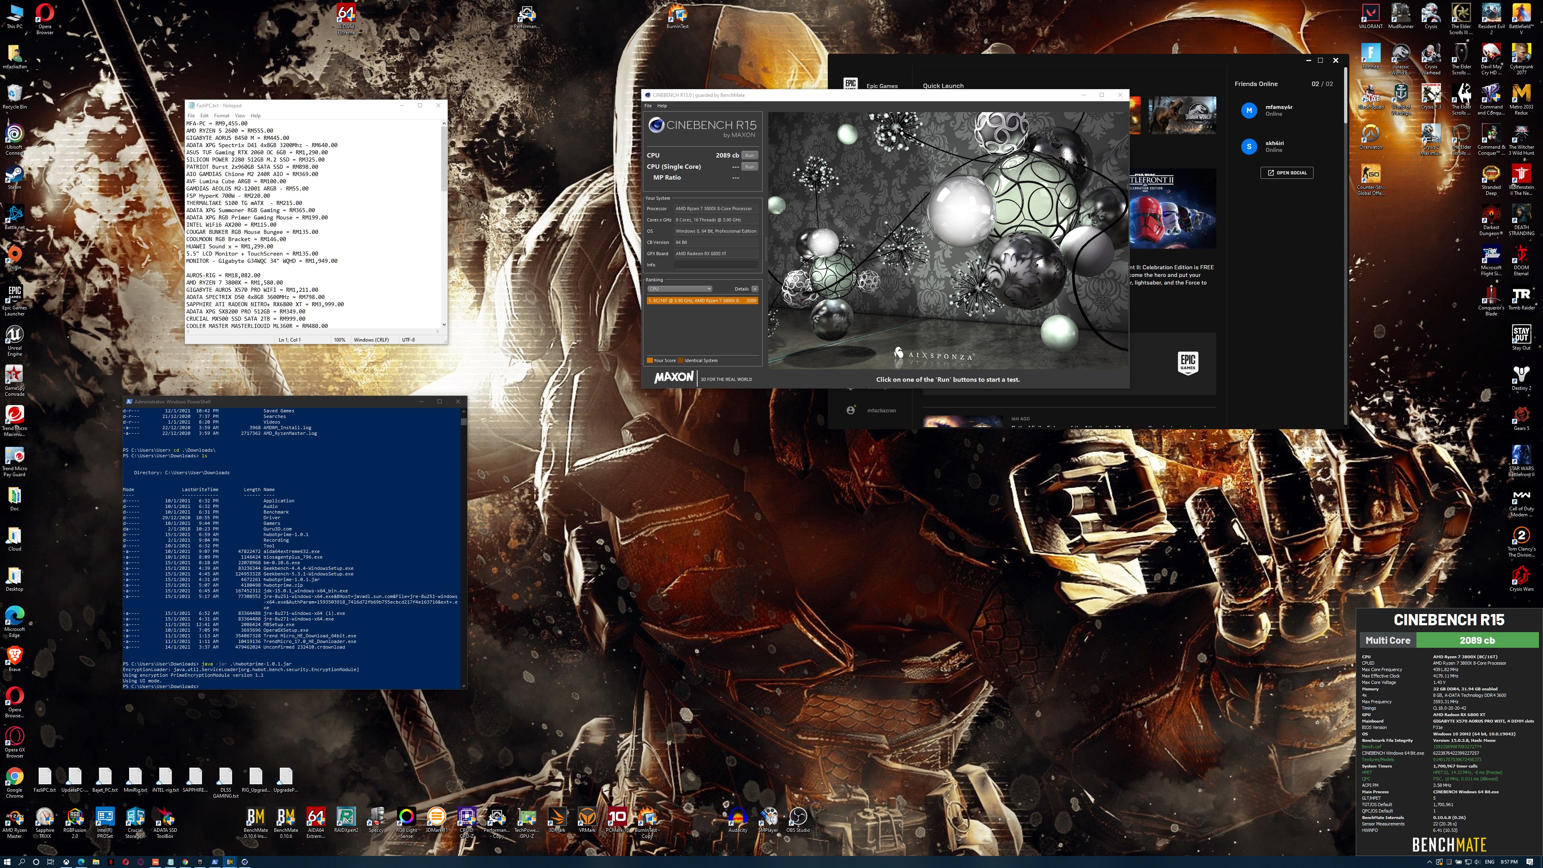Select the 8C/16T Ryzen 7 3800X ranking entry

tap(702, 301)
